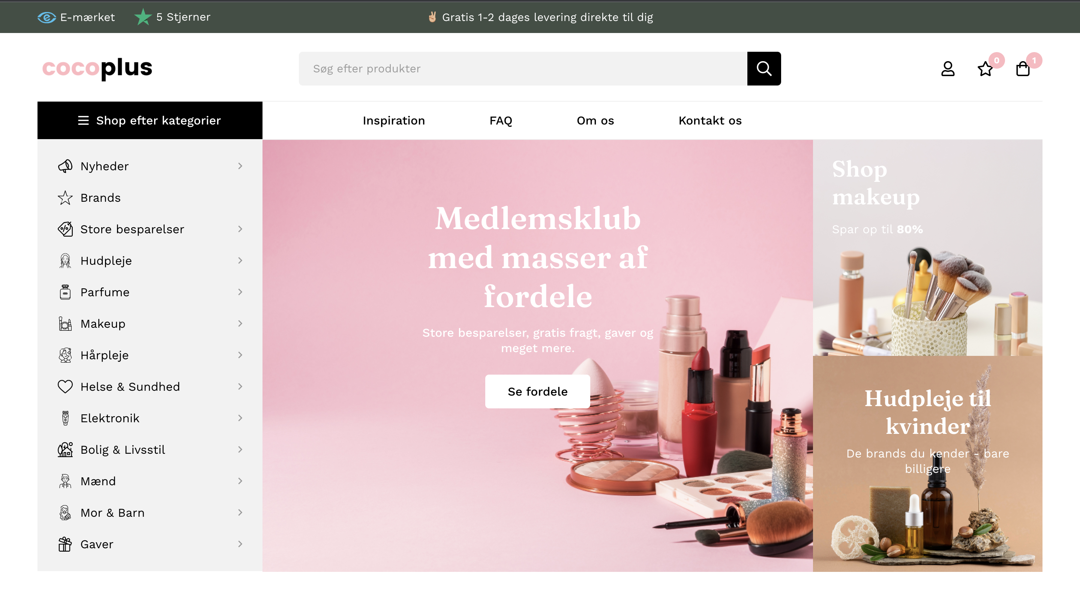Image resolution: width=1080 pixels, height=594 pixels.
Task: Click the green 5 Stjerner star icon
Action: click(143, 17)
